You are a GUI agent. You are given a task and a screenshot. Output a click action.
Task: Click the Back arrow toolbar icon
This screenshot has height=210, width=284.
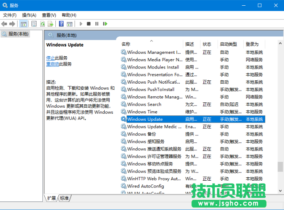tap(5, 24)
